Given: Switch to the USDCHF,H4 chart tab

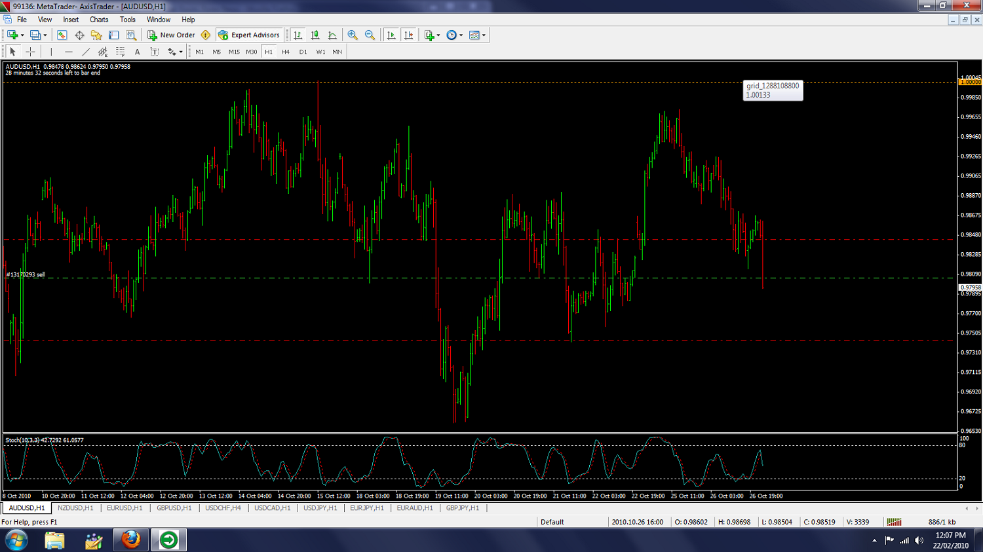Looking at the screenshot, I should point(223,508).
